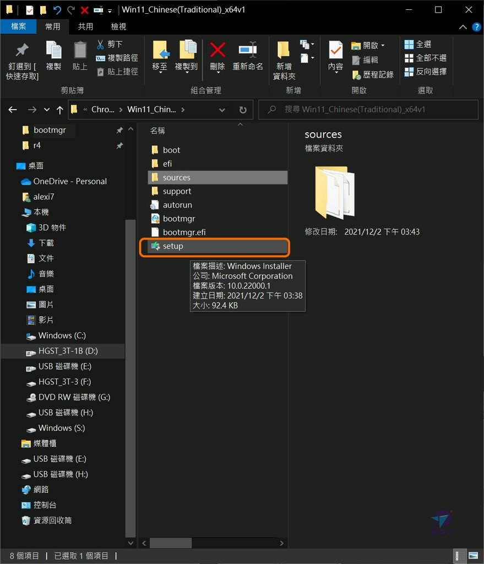Click Win11_Chin... breadcrumb segment
This screenshot has width=484, height=564.
pos(152,110)
